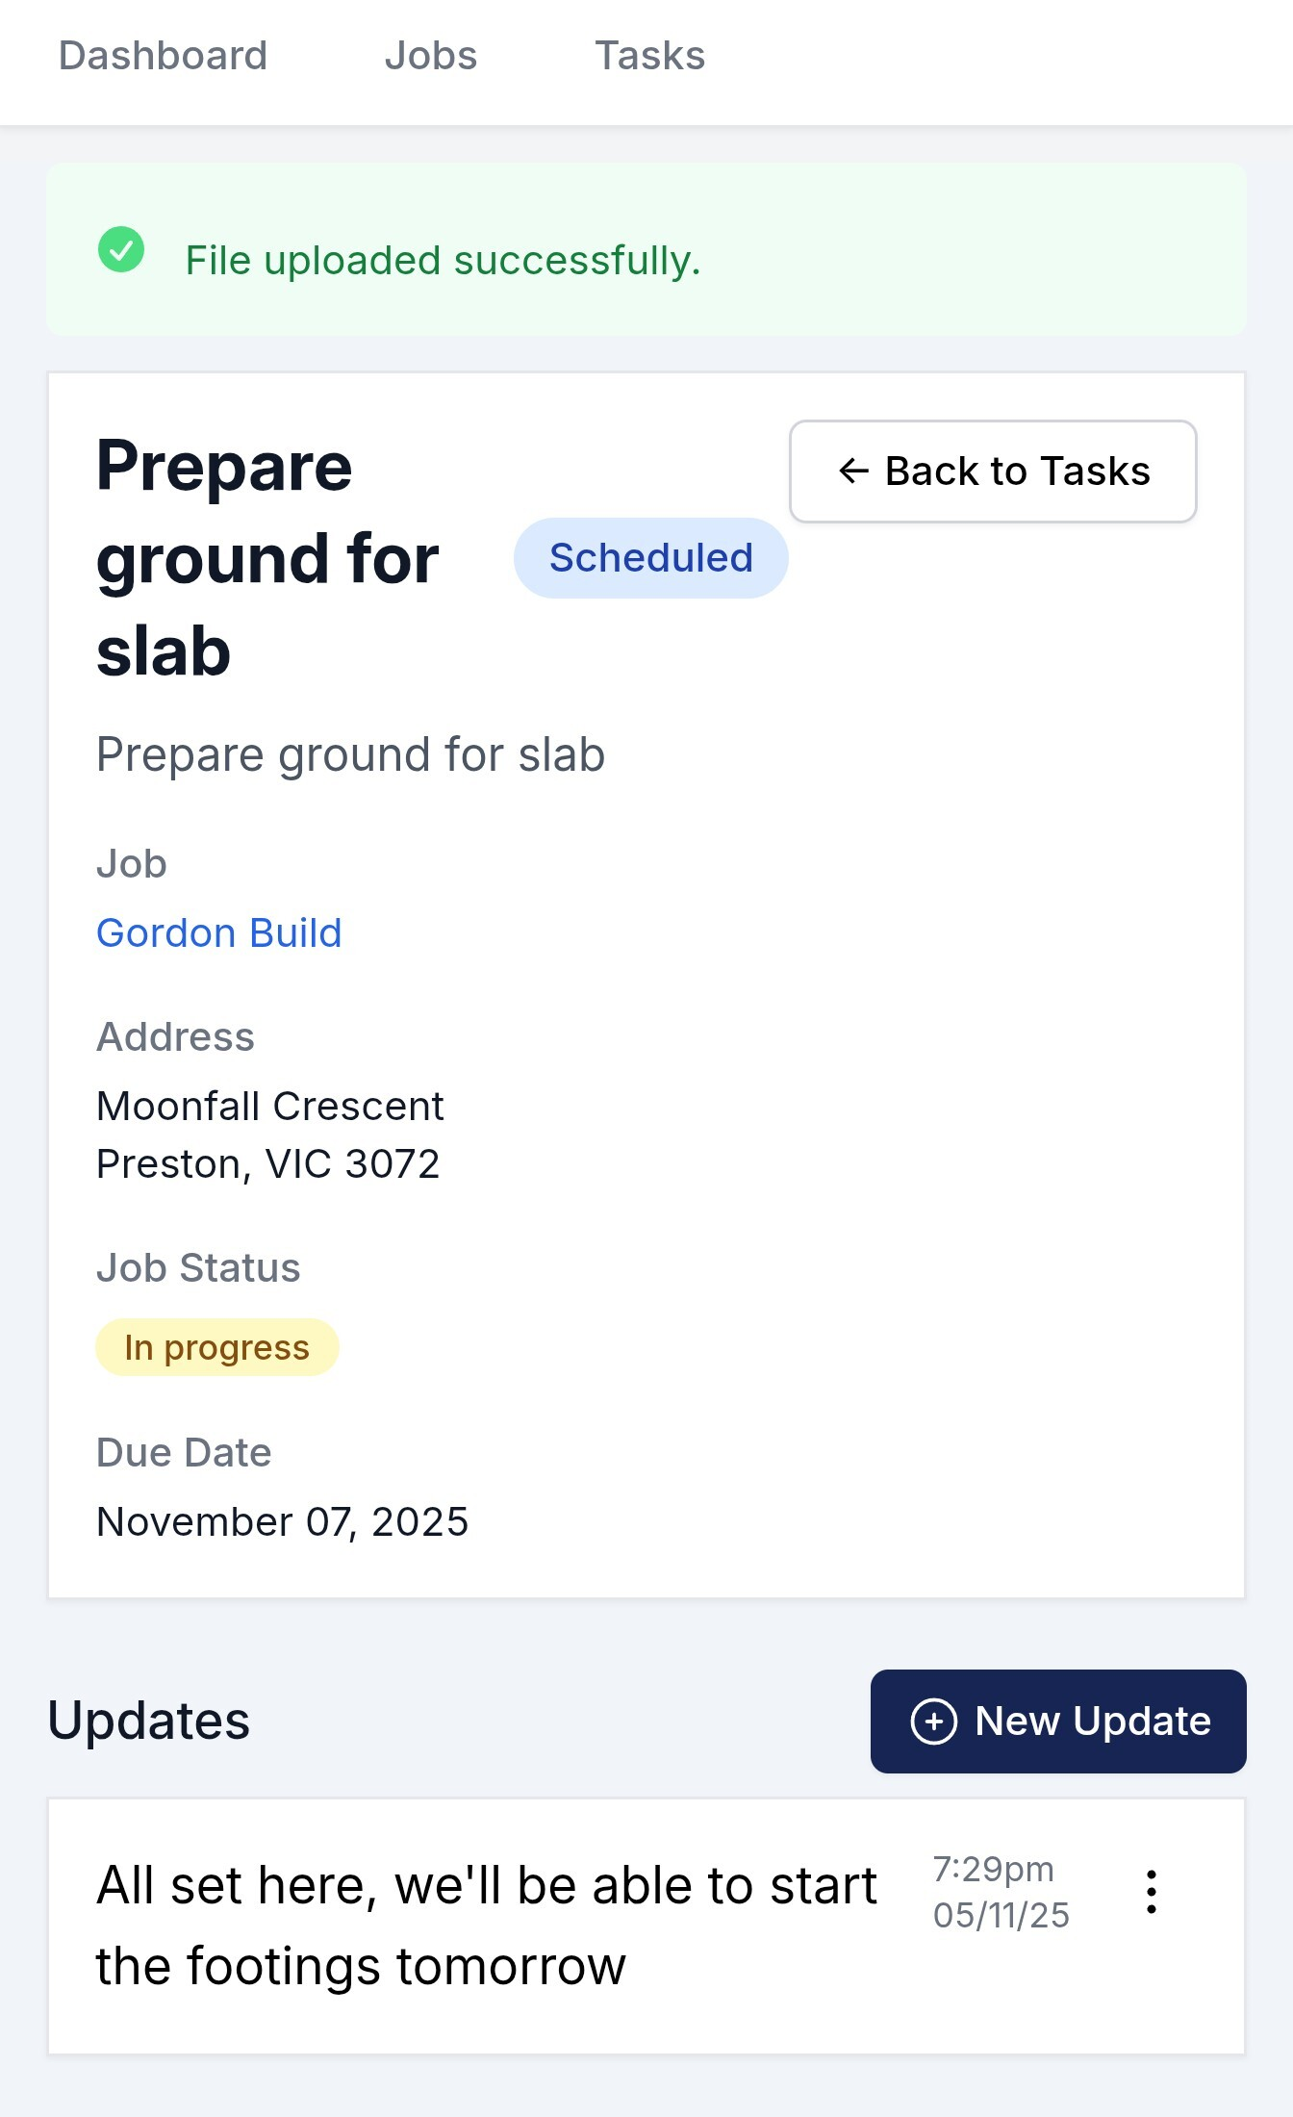Click the plus icon on New Update
Image resolution: width=1293 pixels, height=2117 pixels.
point(934,1722)
